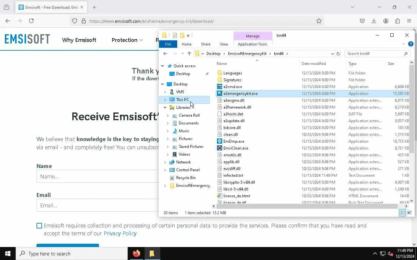Select Recycle Bin in navigation tree

tap(186, 178)
